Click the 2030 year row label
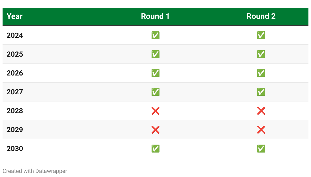 15,149
